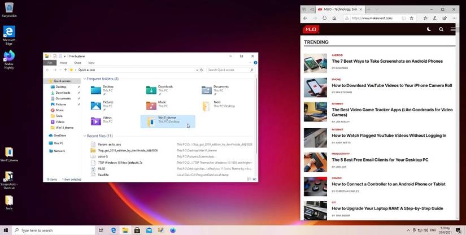Open Microsoft Store from the taskbar
Viewport: 466px width, 235px height.
137,230
